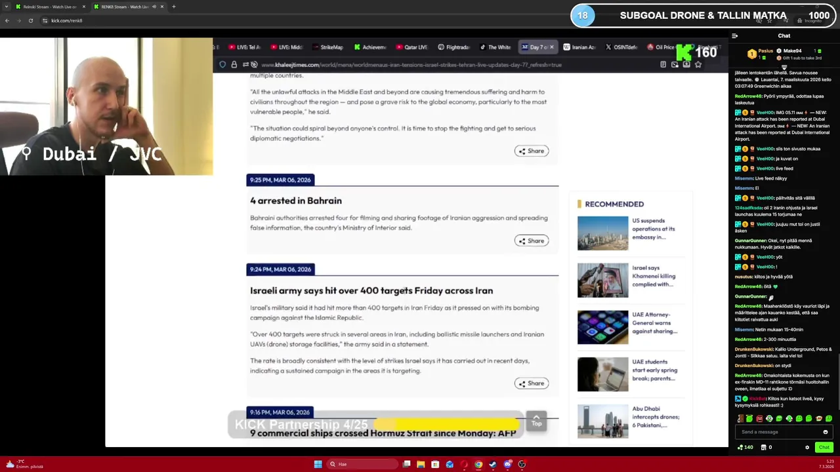Reload the kick.com page

tap(30, 20)
